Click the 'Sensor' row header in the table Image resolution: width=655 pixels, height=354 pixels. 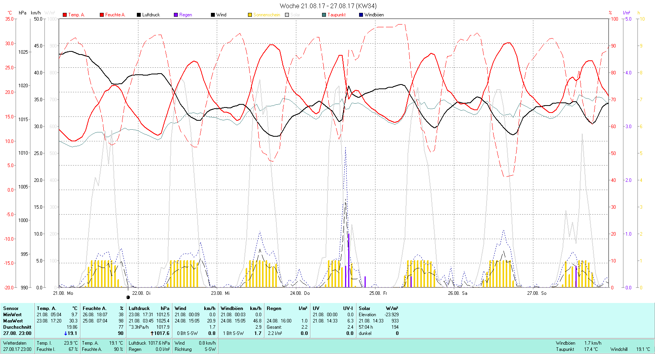(x=11, y=308)
